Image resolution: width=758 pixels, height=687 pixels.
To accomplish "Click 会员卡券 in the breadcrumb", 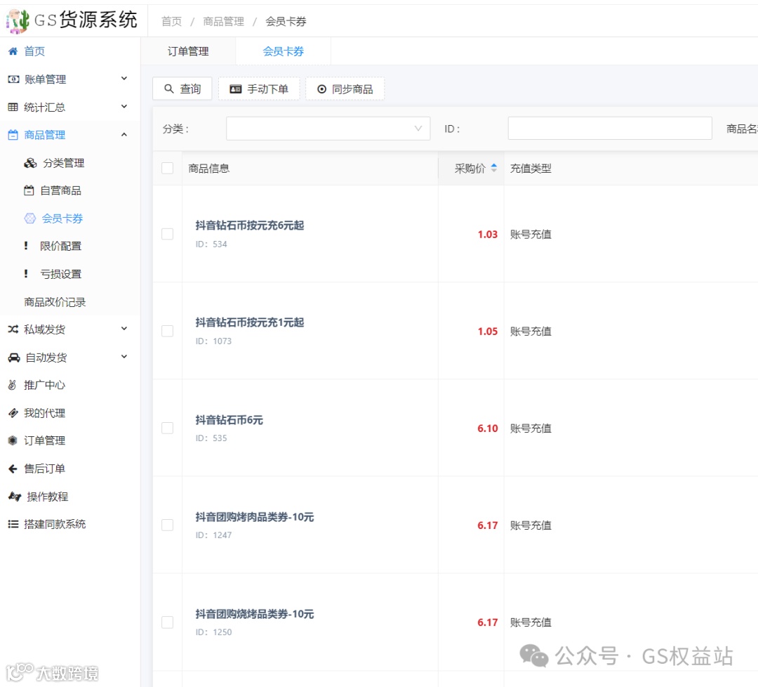I will point(286,21).
